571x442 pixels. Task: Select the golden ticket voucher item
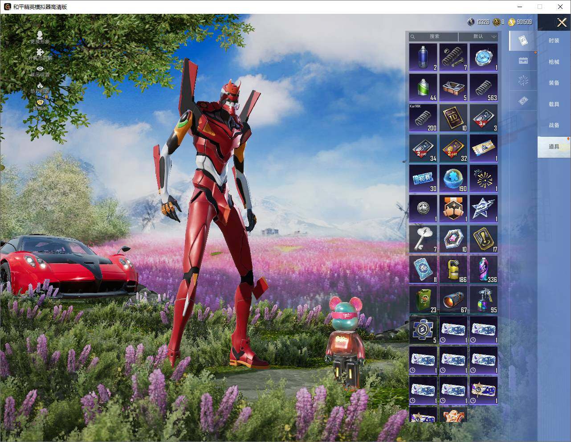click(484, 148)
